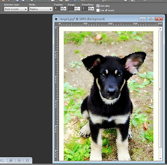The height and width of the screenshot is (165, 167).
Task: Restore the minimized window at bottom left
Action: [11, 161]
